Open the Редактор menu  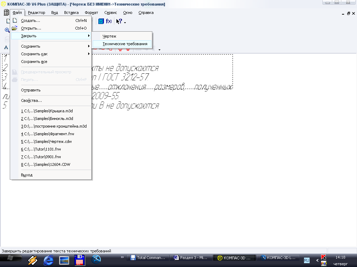click(x=36, y=13)
